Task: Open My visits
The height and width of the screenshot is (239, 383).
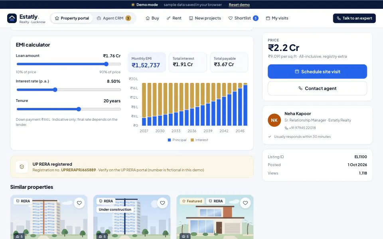Action: point(277,18)
